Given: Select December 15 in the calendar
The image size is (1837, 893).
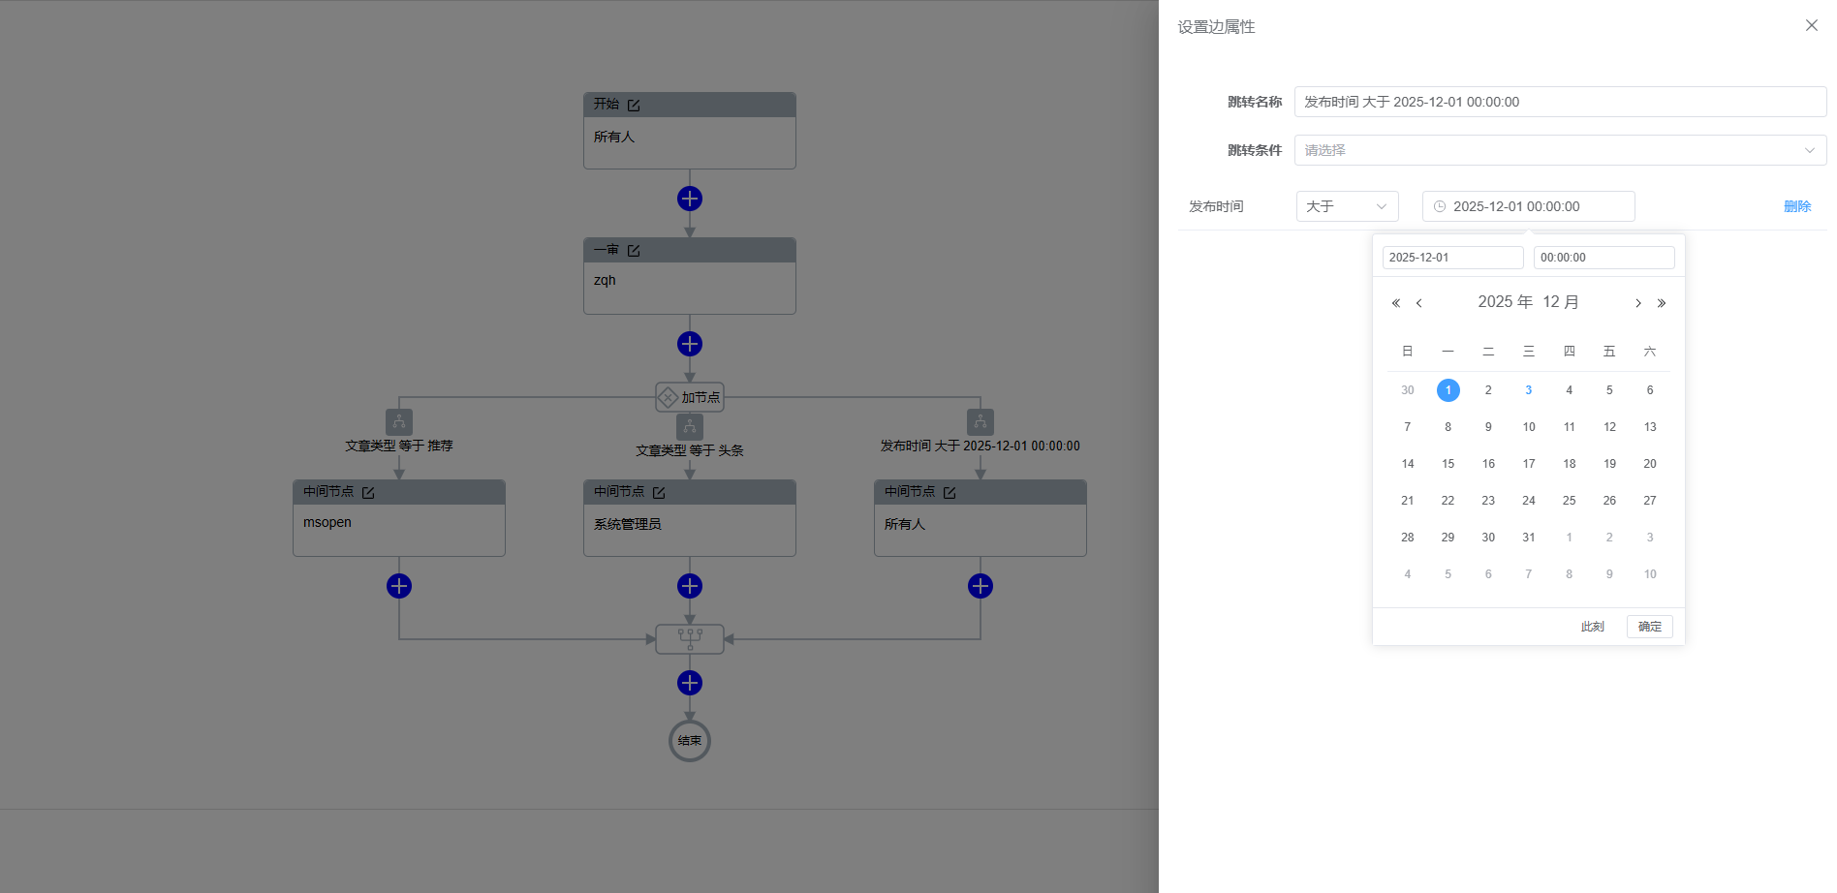Looking at the screenshot, I should click(x=1448, y=464).
